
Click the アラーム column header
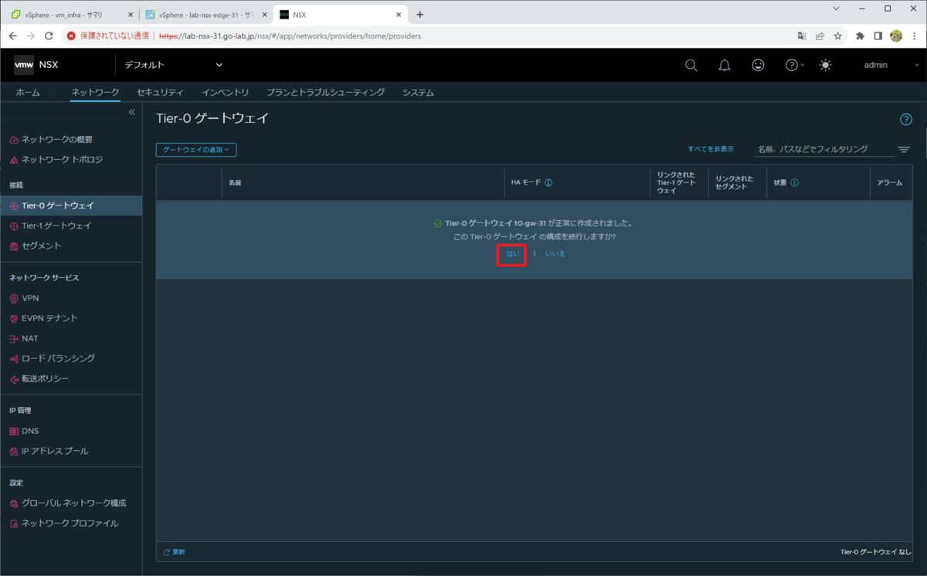[890, 183]
